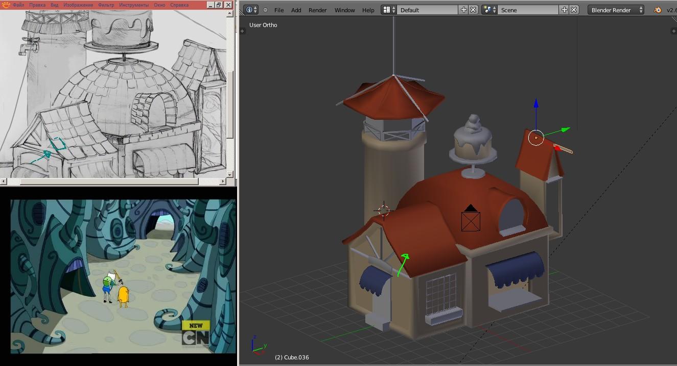
Task: Grab the red X-axis manipulator arrow
Action: [x=557, y=147]
